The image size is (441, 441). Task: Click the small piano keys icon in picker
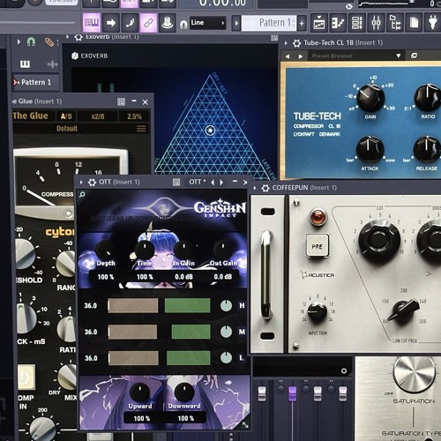click(25, 64)
